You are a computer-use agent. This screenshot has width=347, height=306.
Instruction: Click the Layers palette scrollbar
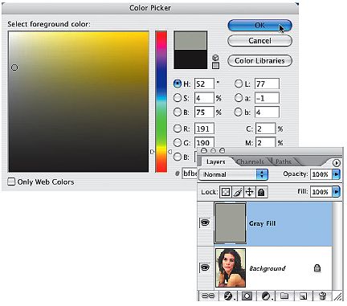click(337, 246)
